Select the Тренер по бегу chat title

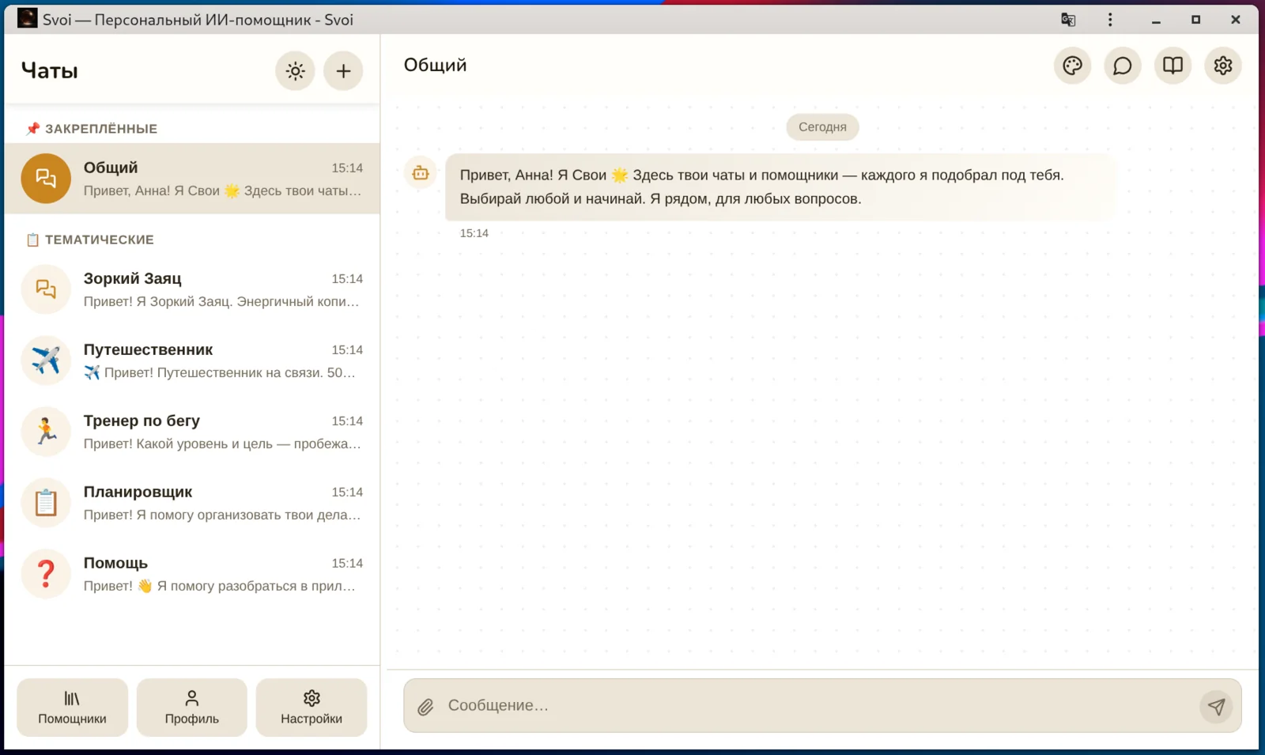(x=142, y=421)
